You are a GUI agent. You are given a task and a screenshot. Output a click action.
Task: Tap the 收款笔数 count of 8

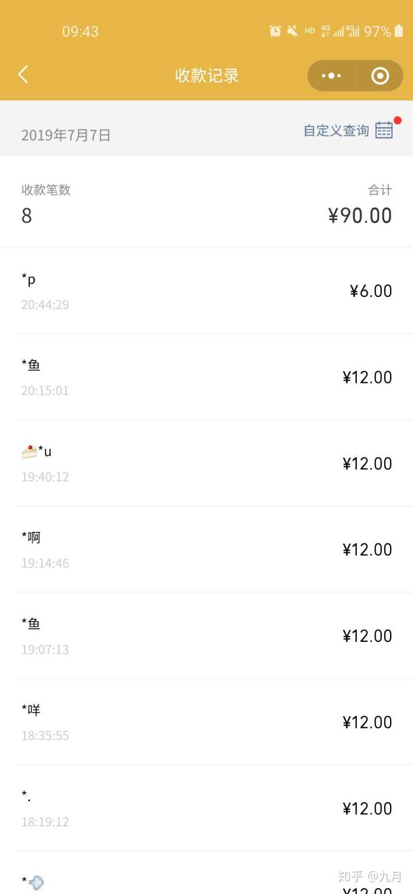[27, 215]
